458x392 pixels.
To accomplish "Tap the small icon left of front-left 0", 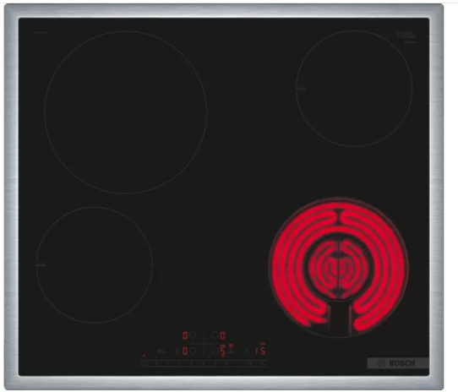I will [x=177, y=351].
